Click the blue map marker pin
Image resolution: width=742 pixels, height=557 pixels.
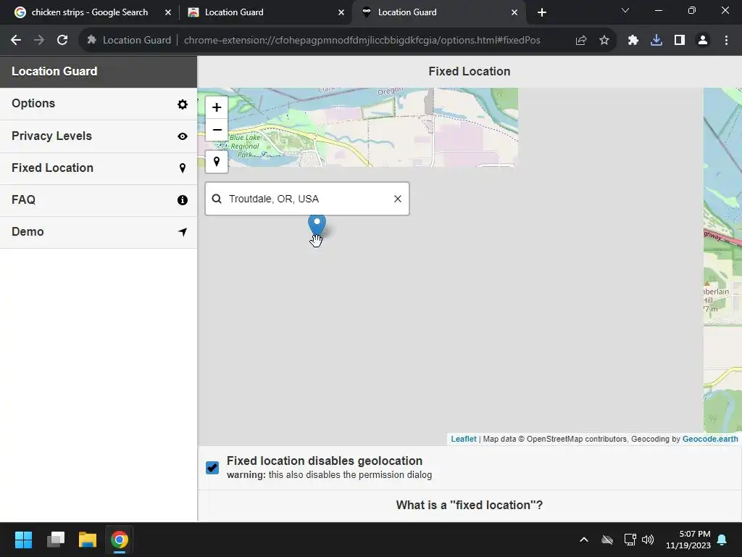point(317,224)
